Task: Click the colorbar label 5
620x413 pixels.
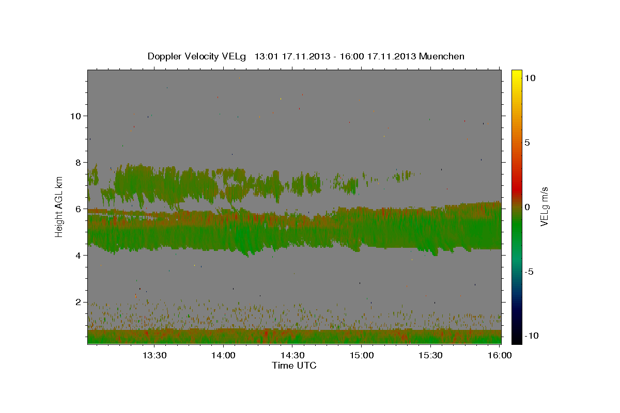Action: click(527, 142)
